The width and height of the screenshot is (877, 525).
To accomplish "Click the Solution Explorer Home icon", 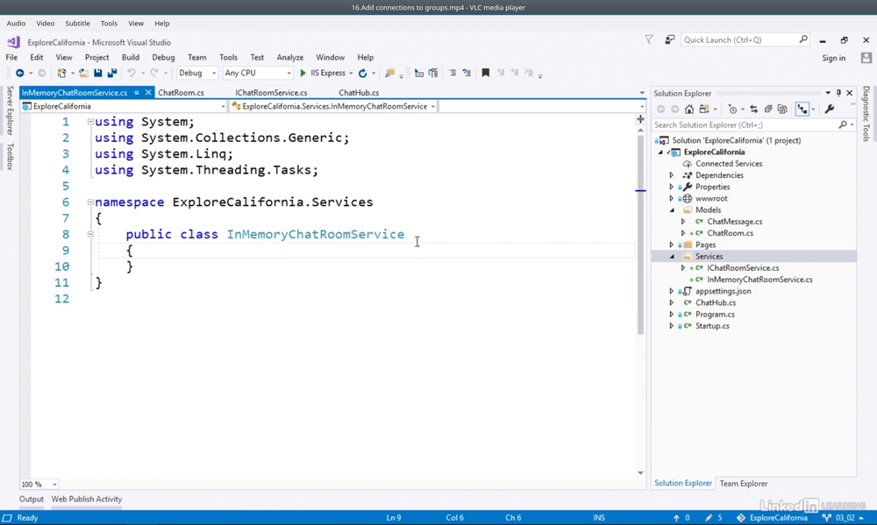I will (x=689, y=110).
